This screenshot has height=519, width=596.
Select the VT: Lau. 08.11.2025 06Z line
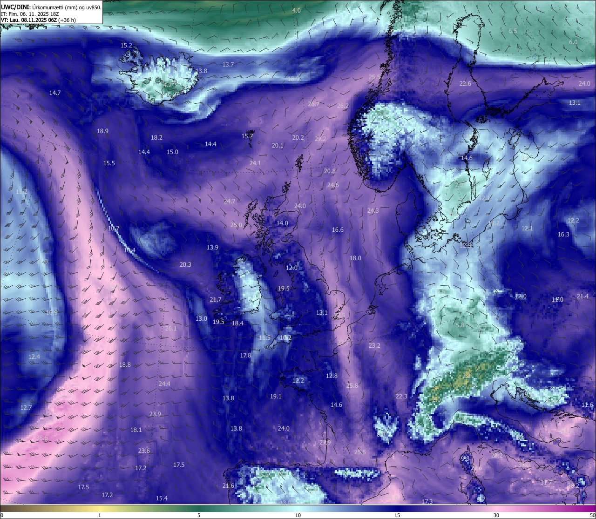(38, 20)
